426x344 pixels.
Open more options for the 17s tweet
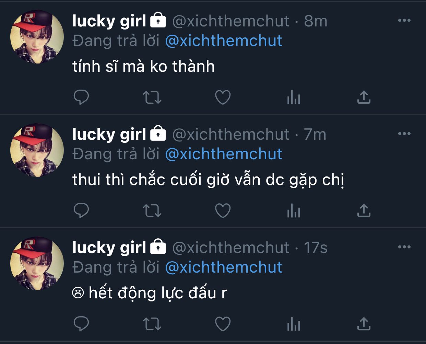point(404,247)
